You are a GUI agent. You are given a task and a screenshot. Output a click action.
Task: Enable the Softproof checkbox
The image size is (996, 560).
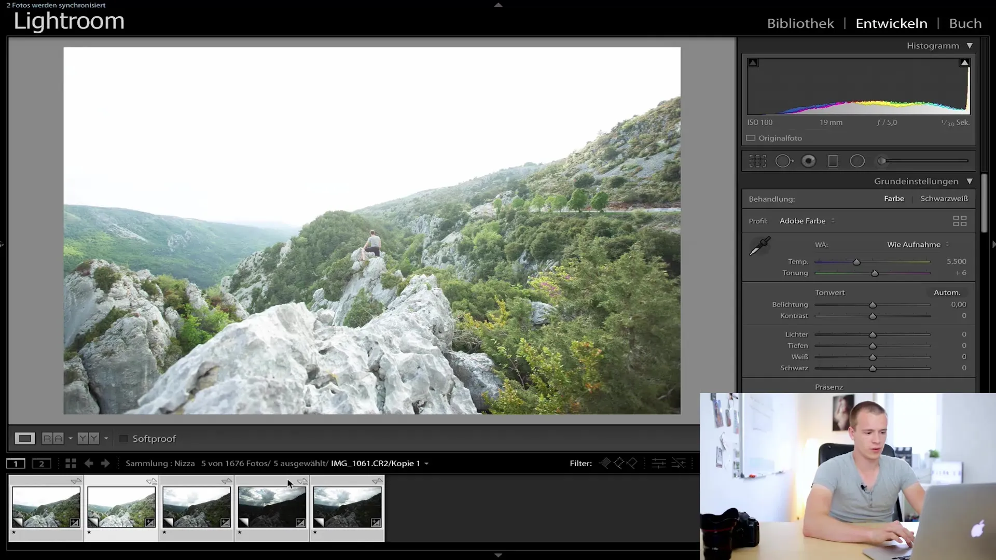click(x=123, y=439)
